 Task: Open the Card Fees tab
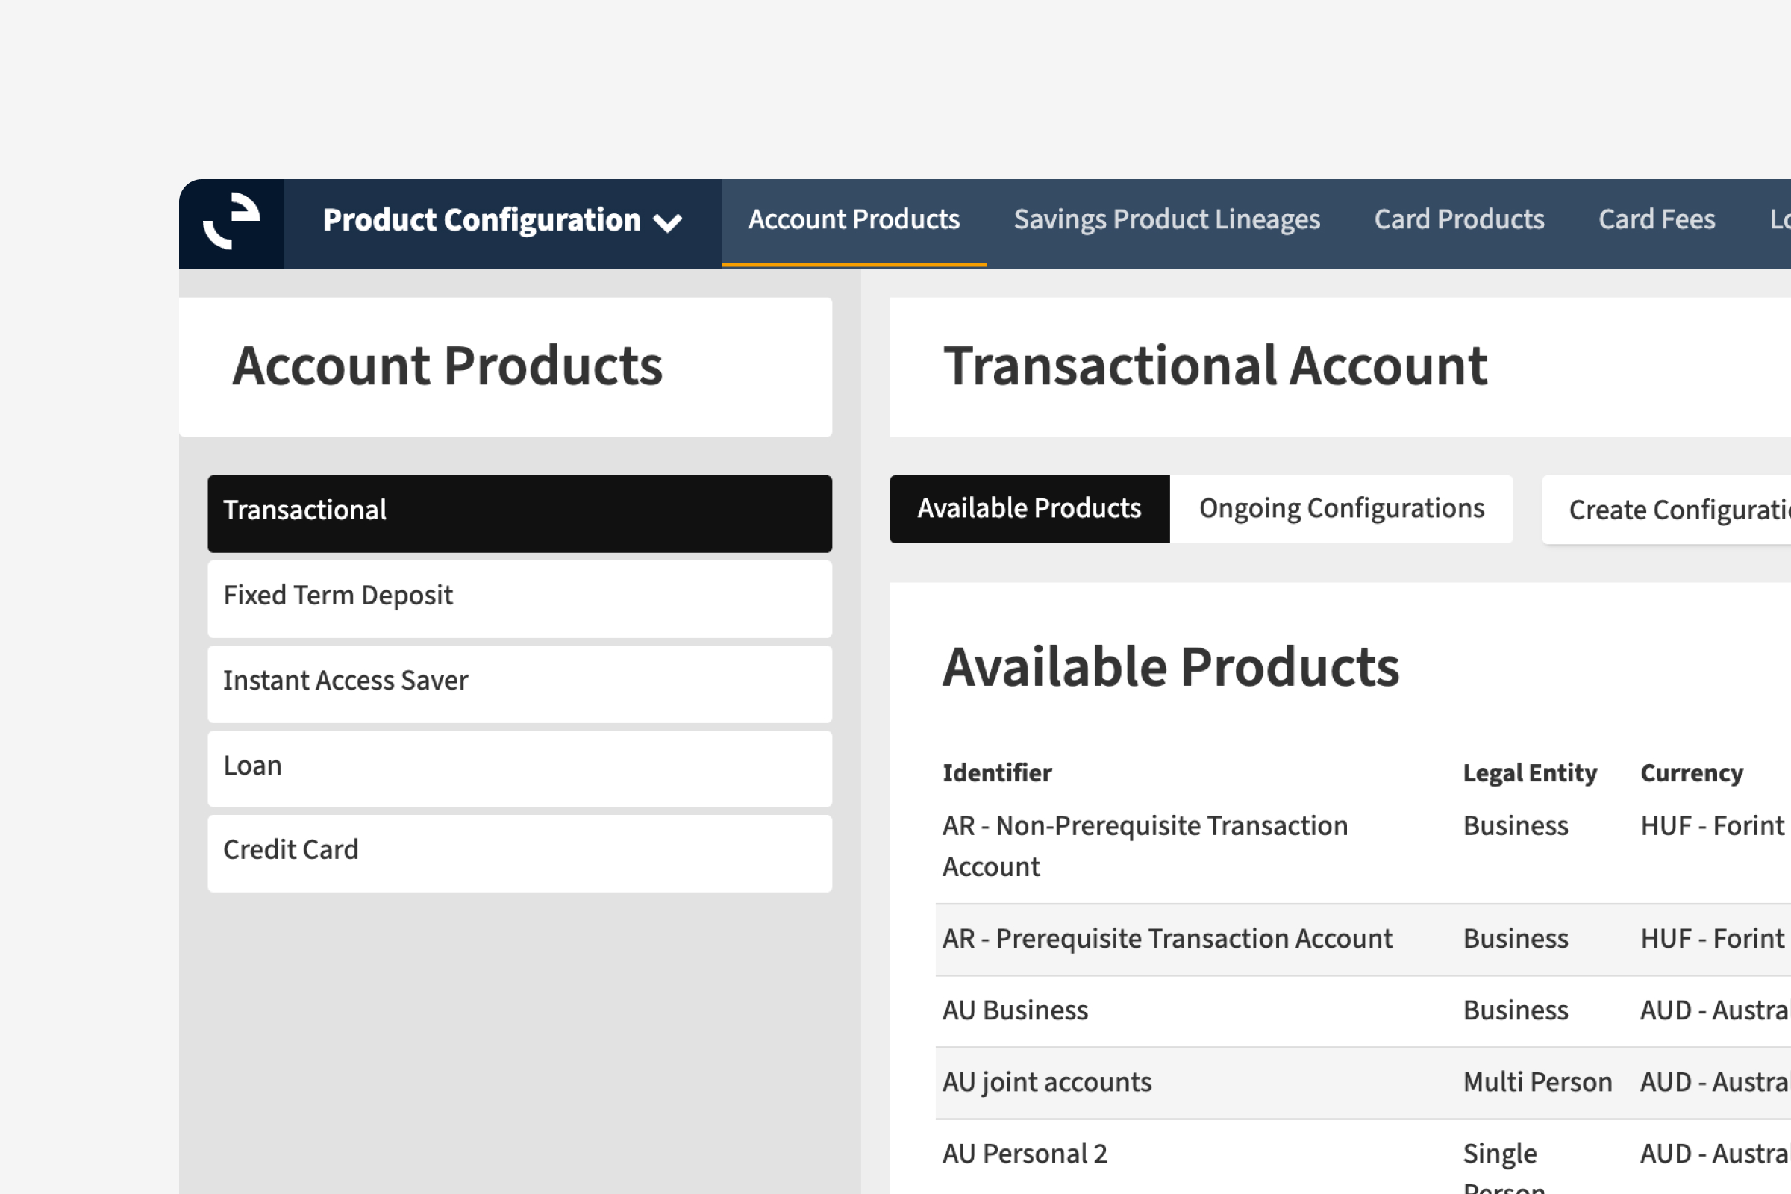pyautogui.click(x=1656, y=220)
